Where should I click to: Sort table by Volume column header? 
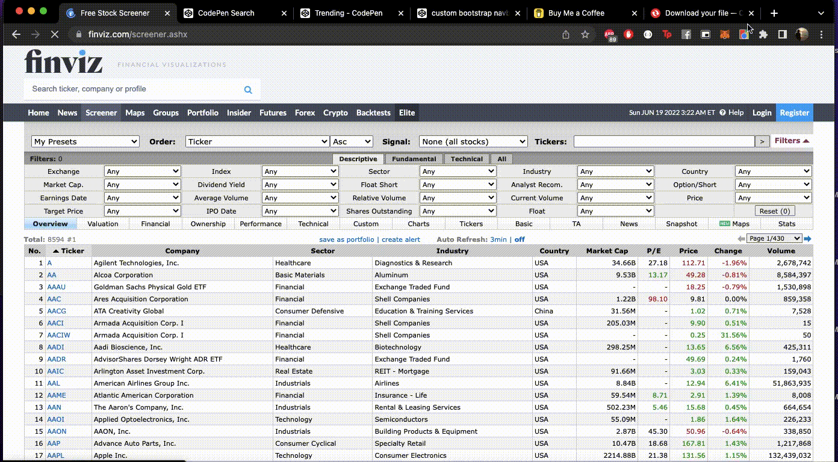(781, 251)
